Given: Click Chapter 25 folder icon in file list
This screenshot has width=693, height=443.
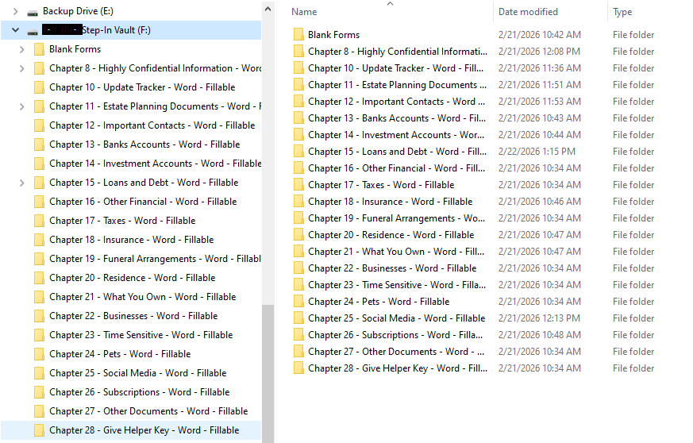Looking at the screenshot, I should (298, 318).
